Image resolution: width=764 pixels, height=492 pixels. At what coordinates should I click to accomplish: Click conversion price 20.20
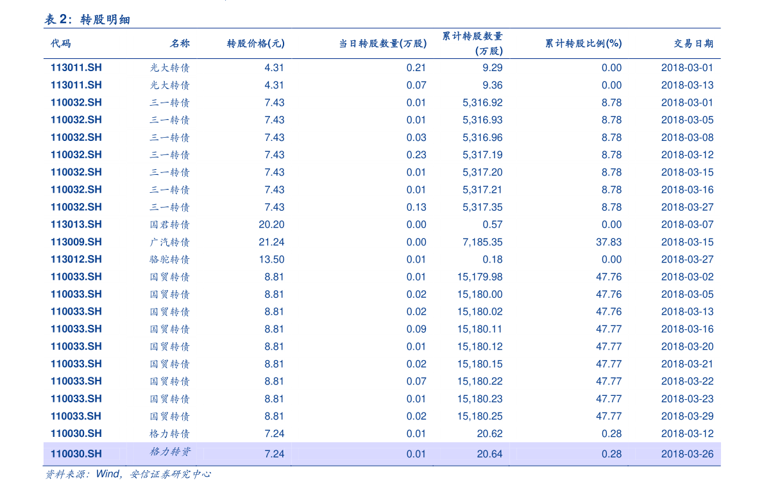[x=271, y=224]
